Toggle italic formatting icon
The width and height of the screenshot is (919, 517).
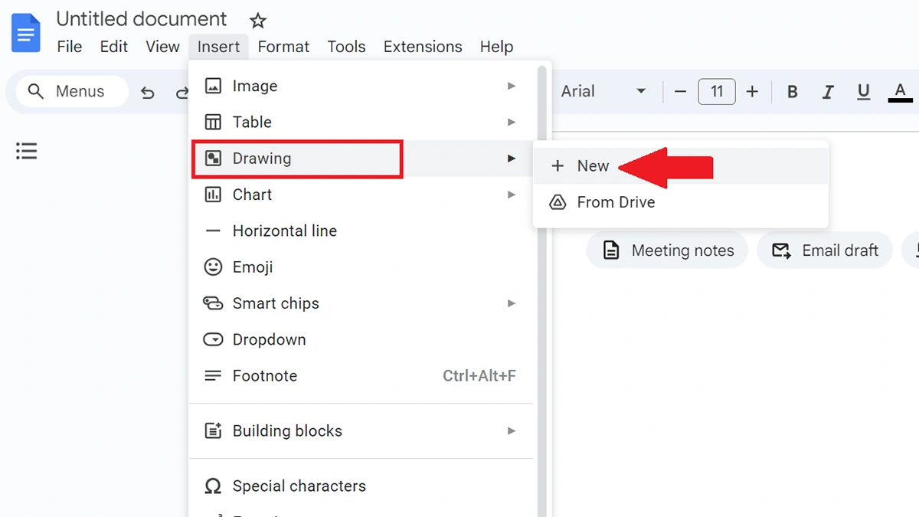(828, 92)
